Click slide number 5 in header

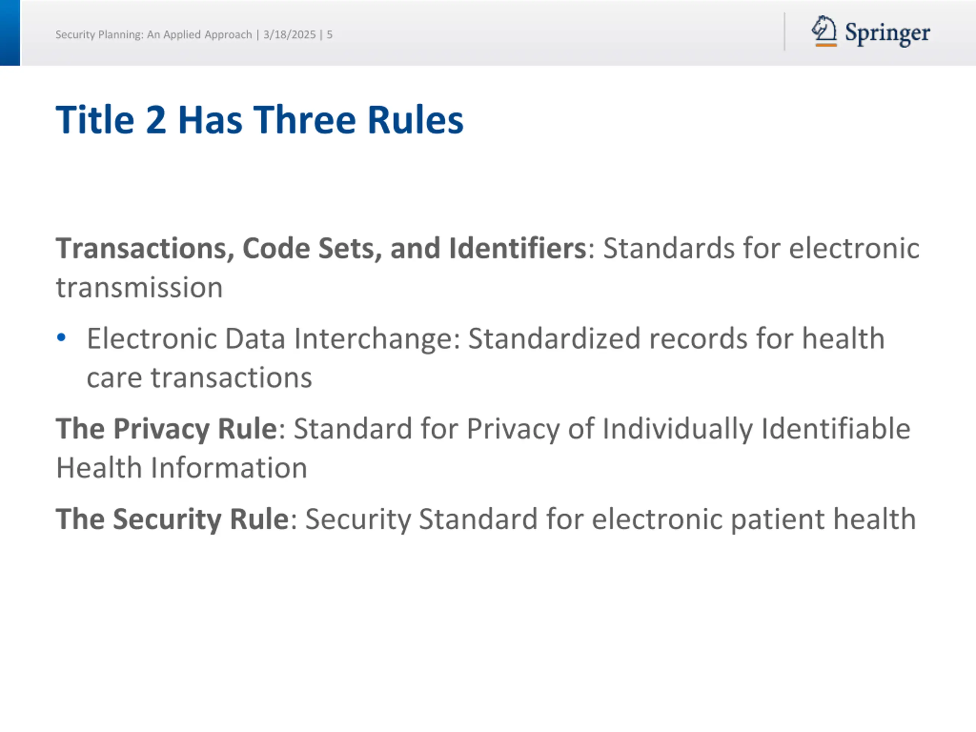pos(329,34)
